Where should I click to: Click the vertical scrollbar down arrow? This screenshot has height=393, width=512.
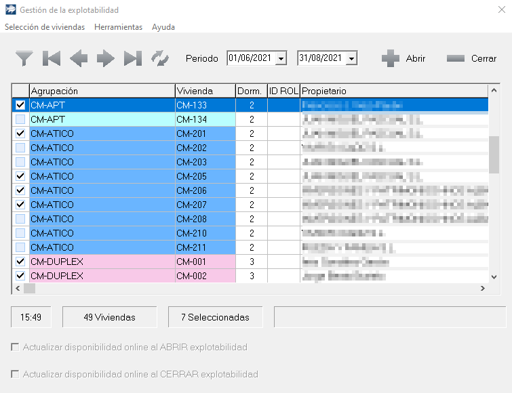494,277
